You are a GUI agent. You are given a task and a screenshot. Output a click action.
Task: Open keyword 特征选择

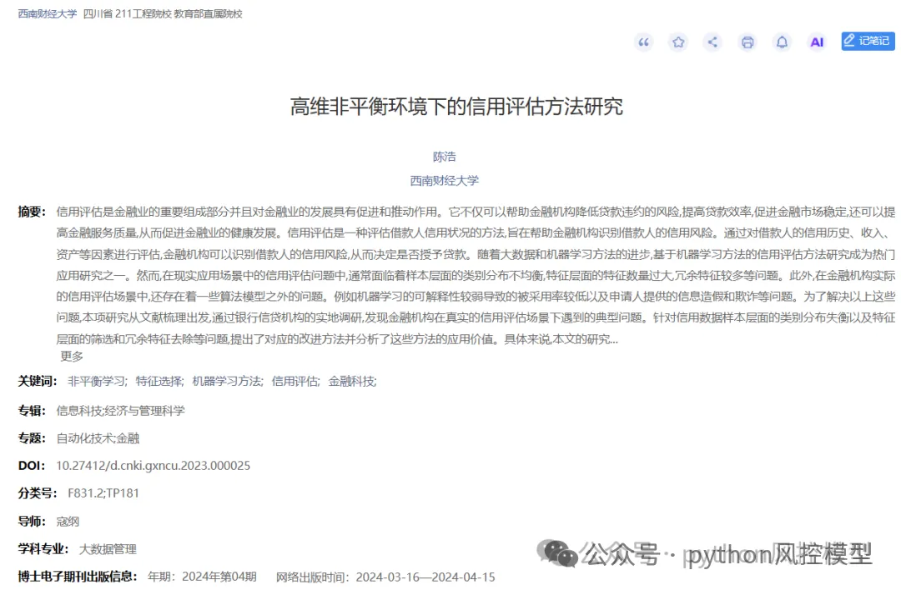(159, 381)
